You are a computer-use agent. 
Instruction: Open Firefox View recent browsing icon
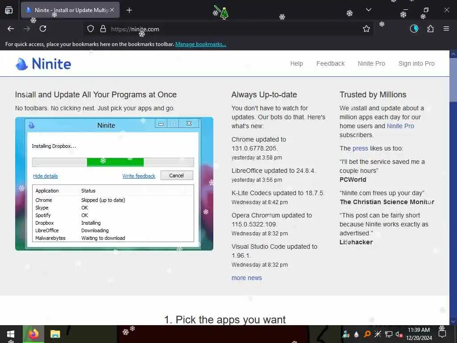[x=9, y=10]
